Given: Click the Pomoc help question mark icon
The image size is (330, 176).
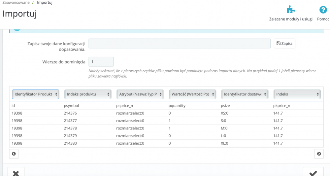Looking at the screenshot, I should (323, 10).
